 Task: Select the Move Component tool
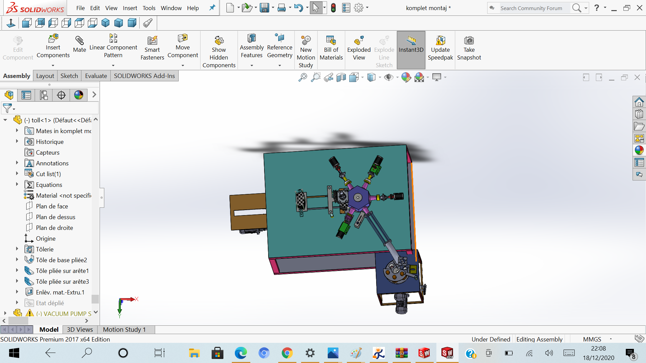click(183, 46)
